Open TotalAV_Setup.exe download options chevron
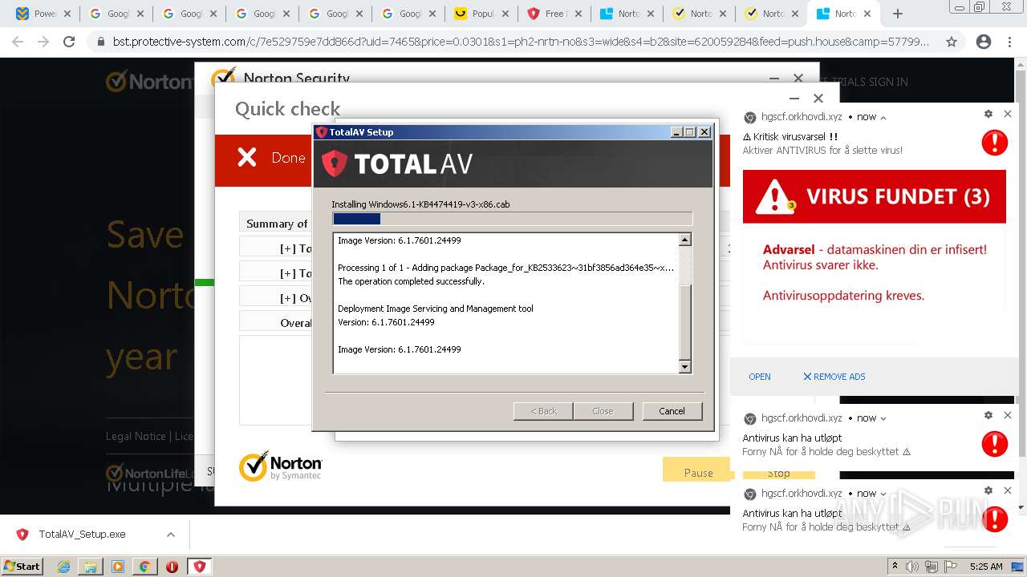Image resolution: width=1027 pixels, height=577 pixels. click(170, 535)
